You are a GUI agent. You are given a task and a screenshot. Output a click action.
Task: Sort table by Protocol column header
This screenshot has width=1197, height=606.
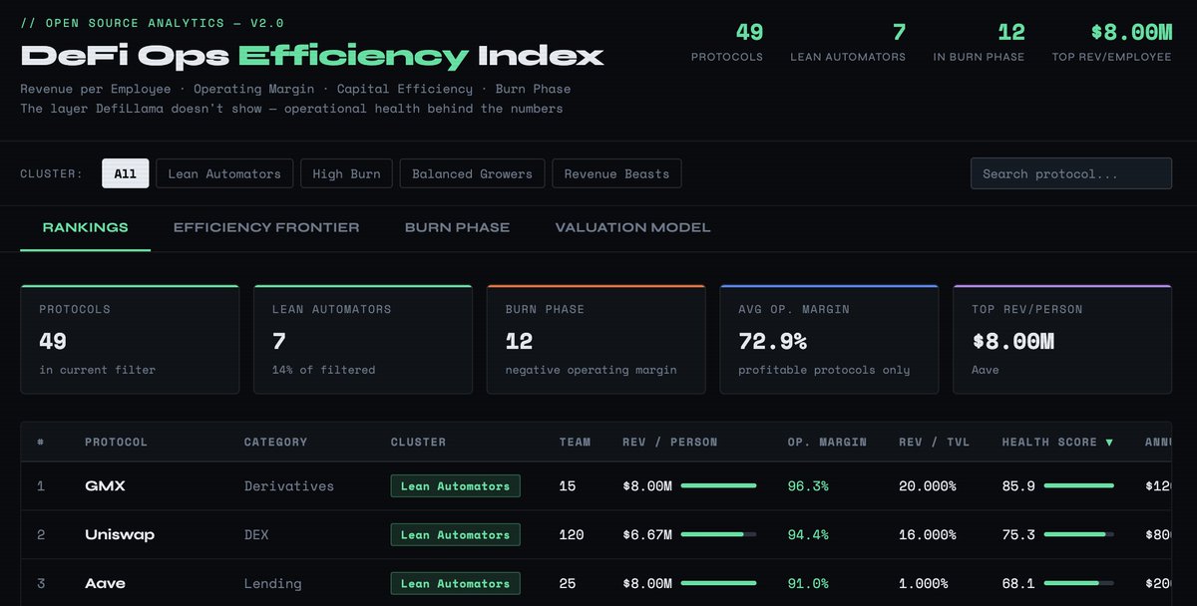point(116,442)
